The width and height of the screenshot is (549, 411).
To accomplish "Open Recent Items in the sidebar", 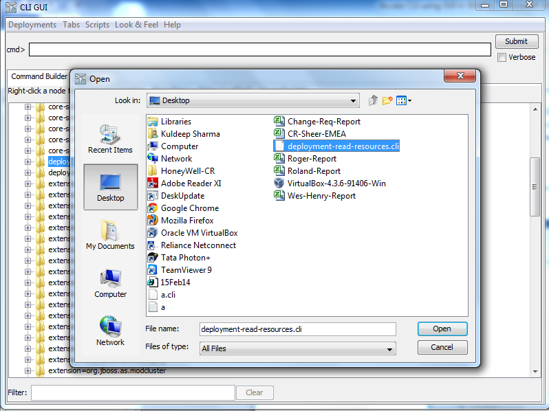I will (x=110, y=139).
